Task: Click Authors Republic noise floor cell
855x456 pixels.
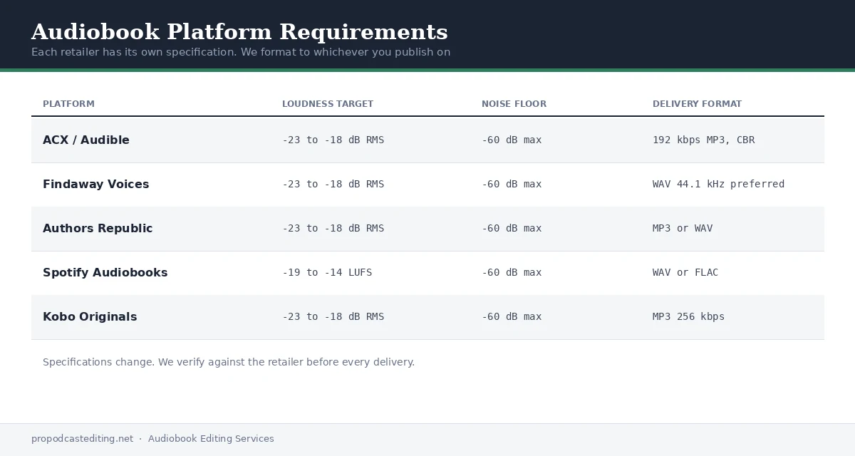Action: click(x=512, y=229)
